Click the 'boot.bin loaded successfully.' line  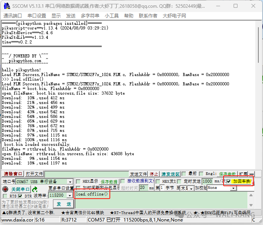[37, 144]
